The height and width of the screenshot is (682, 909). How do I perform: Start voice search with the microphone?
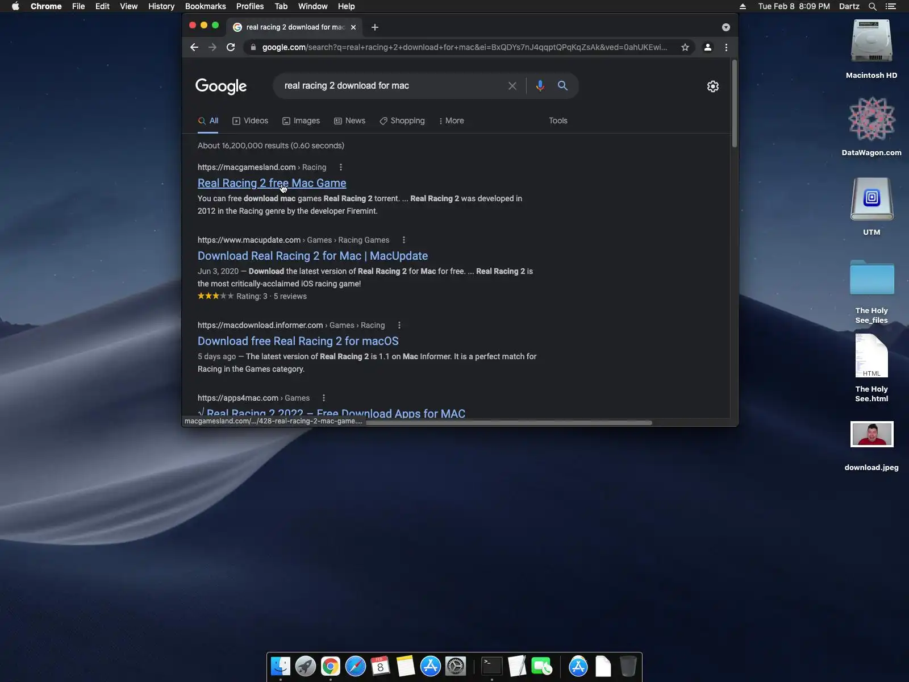[540, 86]
